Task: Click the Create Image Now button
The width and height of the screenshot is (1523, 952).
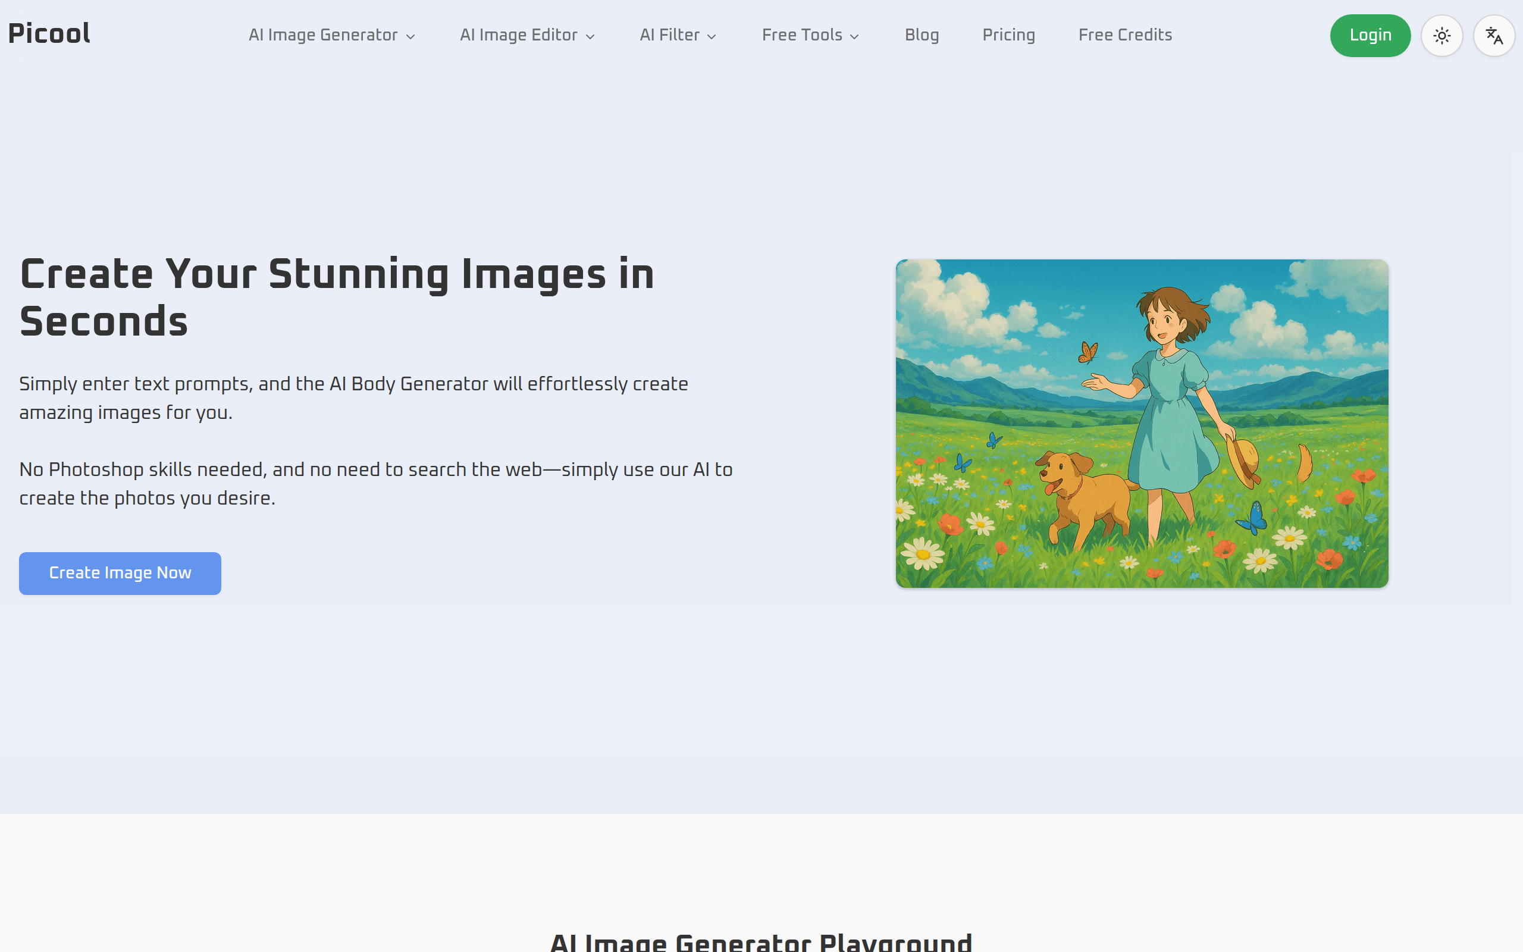Action: 120,573
